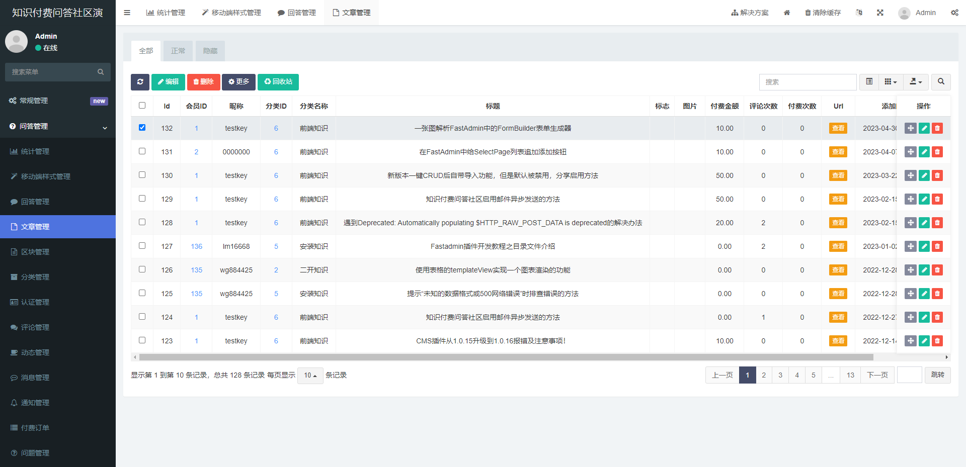The image size is (966, 467).
Task: Click red trash icon for row 131
Action: 937,152
